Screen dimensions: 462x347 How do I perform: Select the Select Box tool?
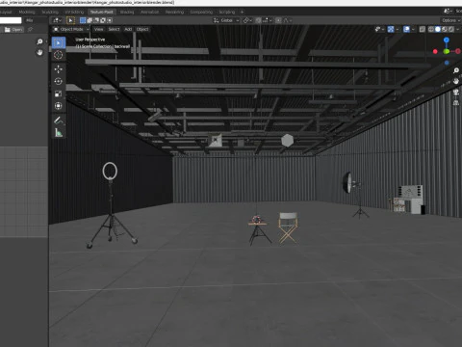(x=58, y=42)
